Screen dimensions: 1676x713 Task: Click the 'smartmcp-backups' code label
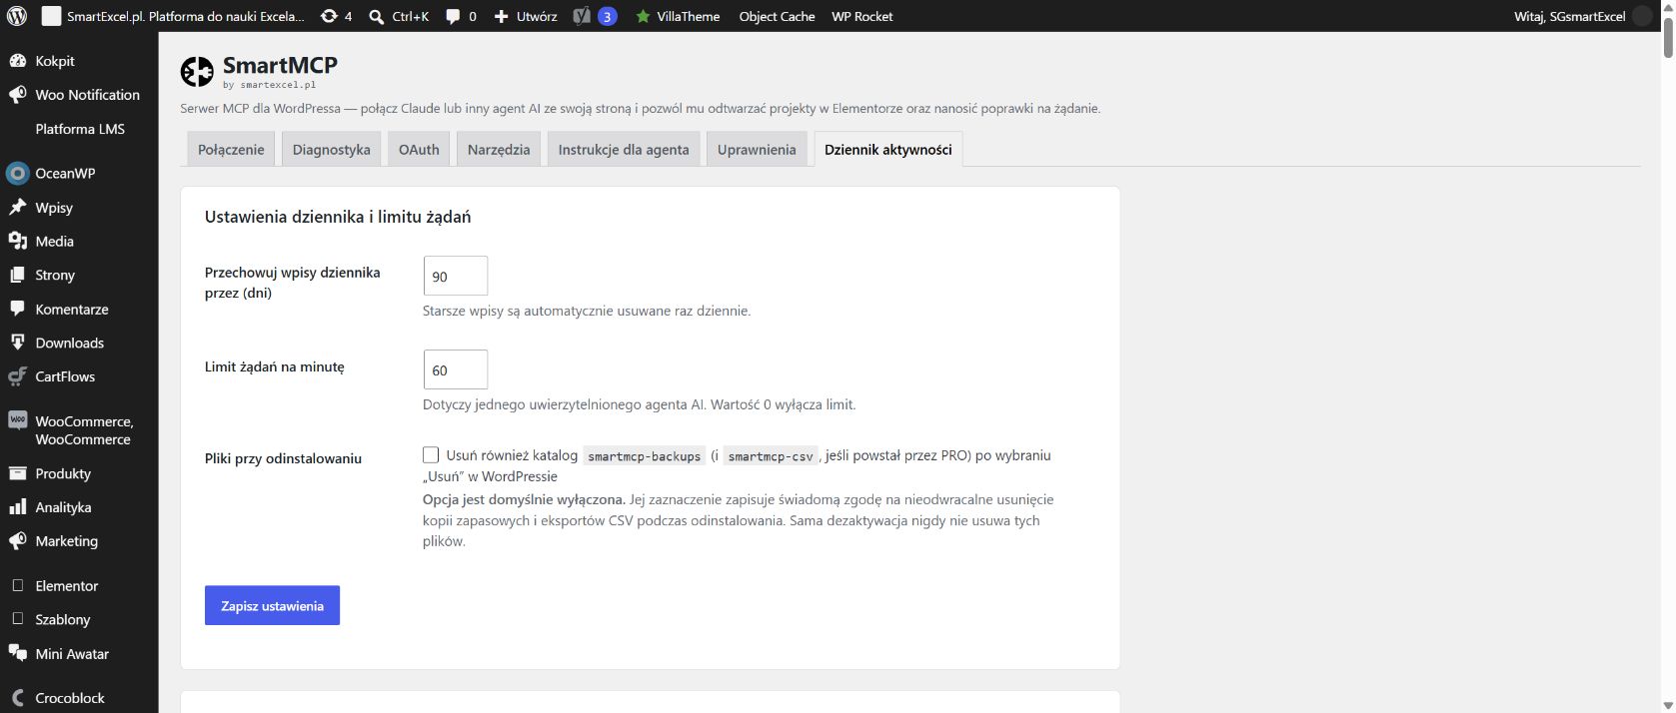click(645, 456)
